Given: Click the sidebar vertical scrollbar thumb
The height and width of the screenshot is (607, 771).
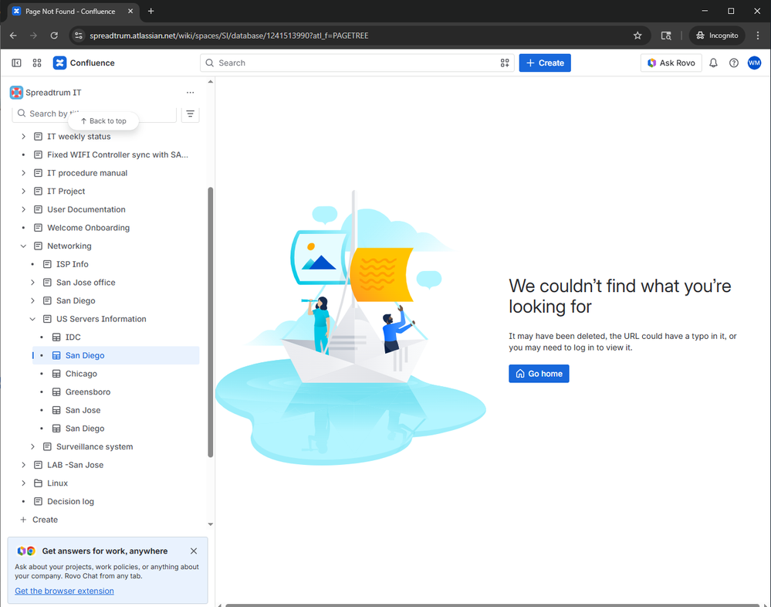Looking at the screenshot, I should click(x=211, y=322).
